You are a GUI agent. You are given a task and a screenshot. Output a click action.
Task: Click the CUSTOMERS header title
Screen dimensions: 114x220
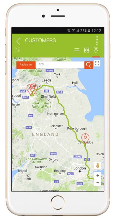pos(40,40)
